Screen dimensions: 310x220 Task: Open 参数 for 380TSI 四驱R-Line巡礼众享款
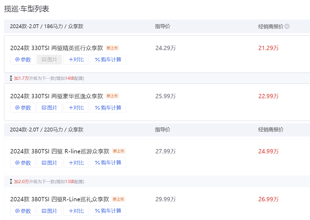(x=23, y=211)
